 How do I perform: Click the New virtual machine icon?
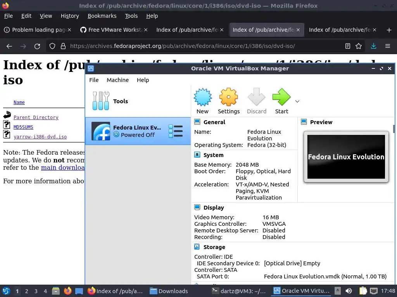pyautogui.click(x=202, y=97)
